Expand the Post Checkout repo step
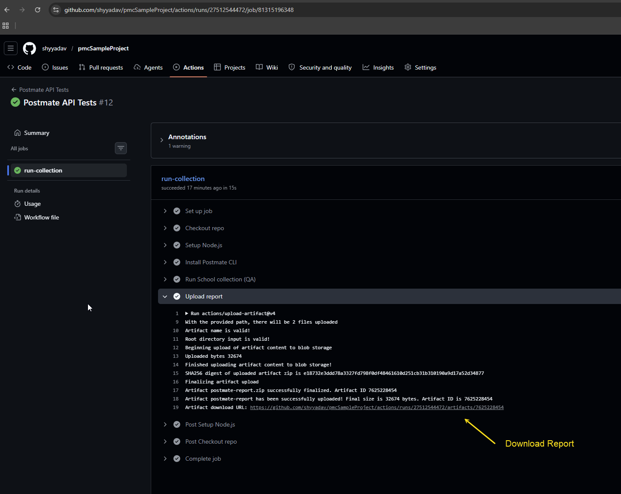Image resolution: width=621 pixels, height=494 pixels. [165, 441]
